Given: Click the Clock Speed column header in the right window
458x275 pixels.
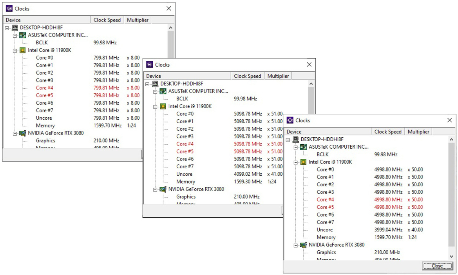Looking at the screenshot, I should 388,132.
